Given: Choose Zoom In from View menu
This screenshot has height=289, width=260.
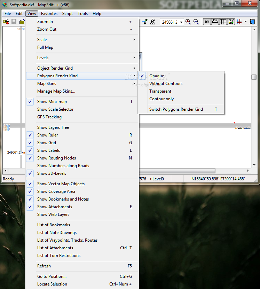Looking at the screenshot, I should [x=82, y=22].
